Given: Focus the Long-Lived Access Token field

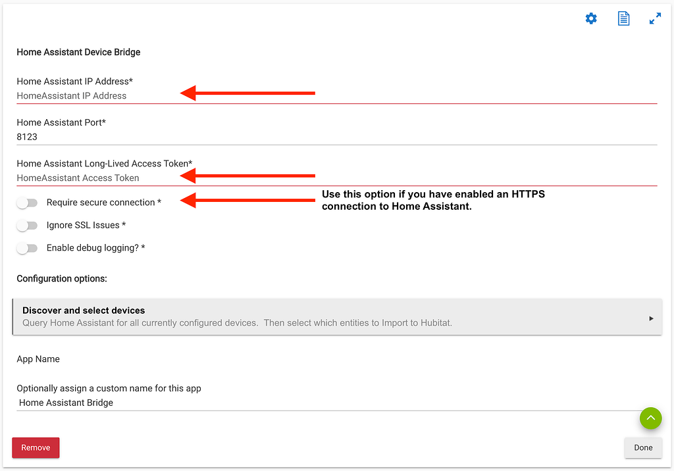Looking at the screenshot, I should tap(336, 178).
